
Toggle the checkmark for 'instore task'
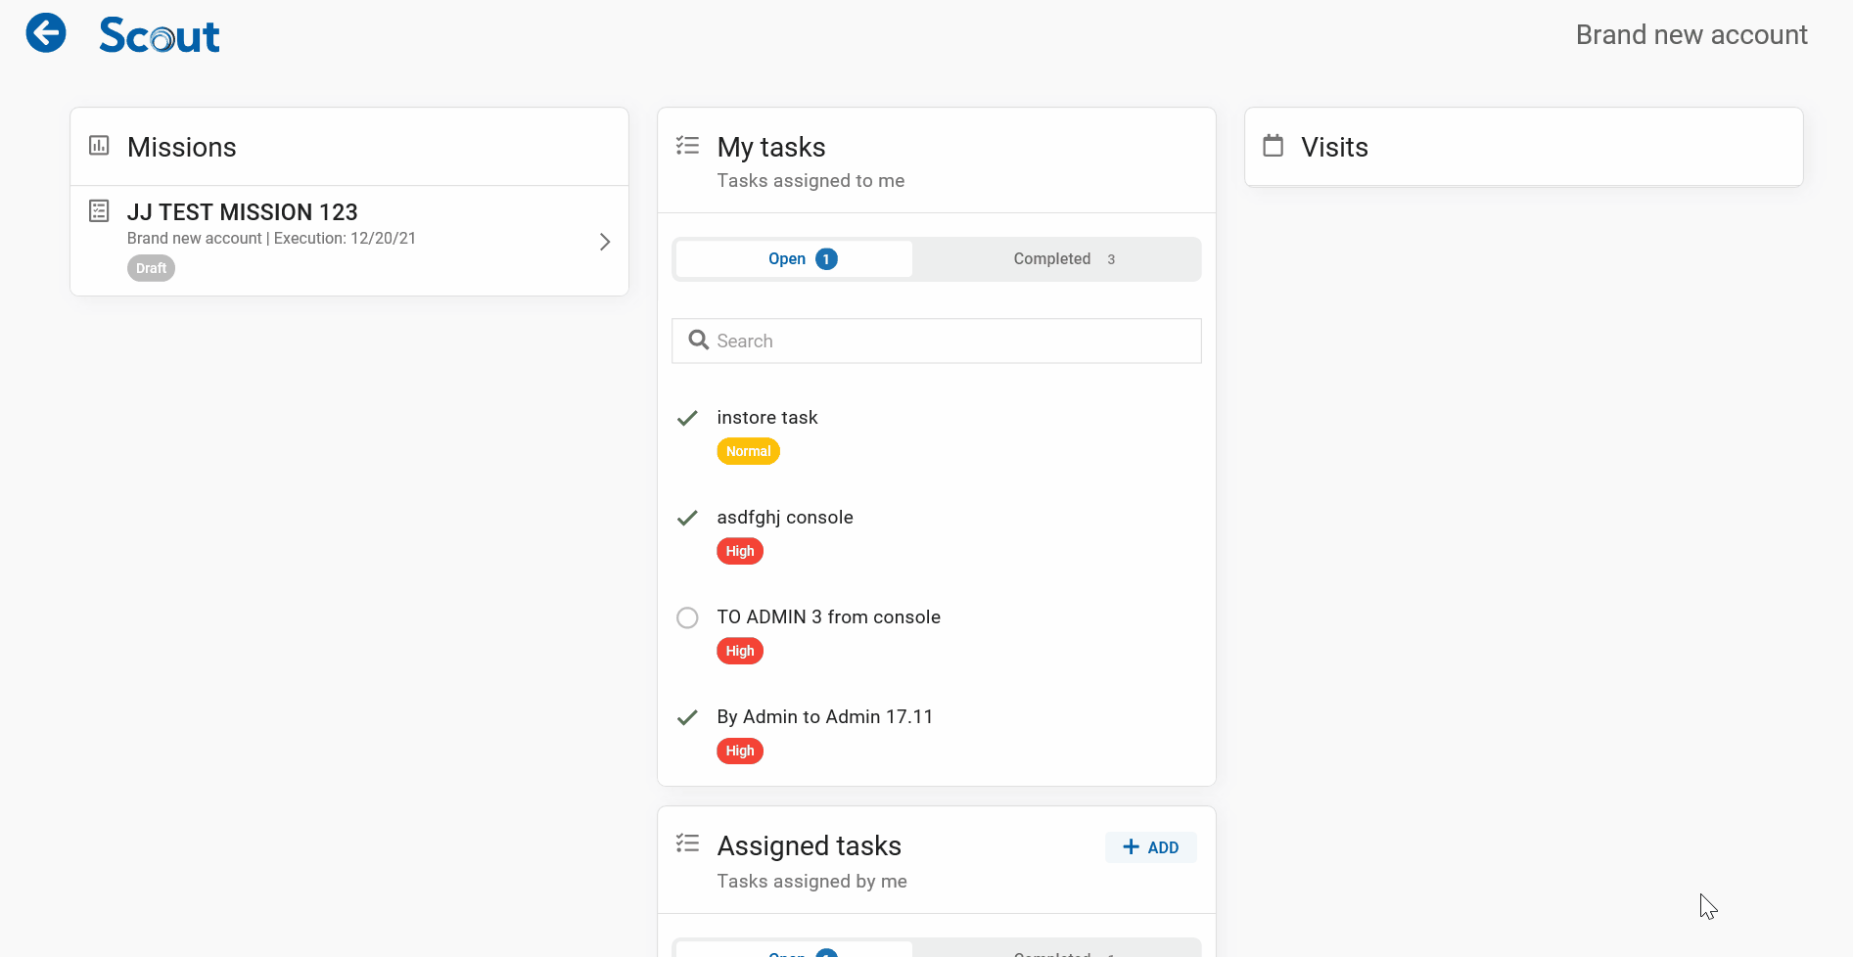click(x=687, y=418)
